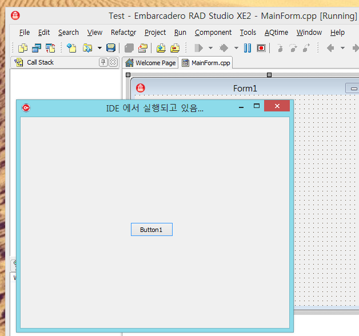Expand the Open file dropdown arrow
The height and width of the screenshot is (336, 359).
[99, 48]
